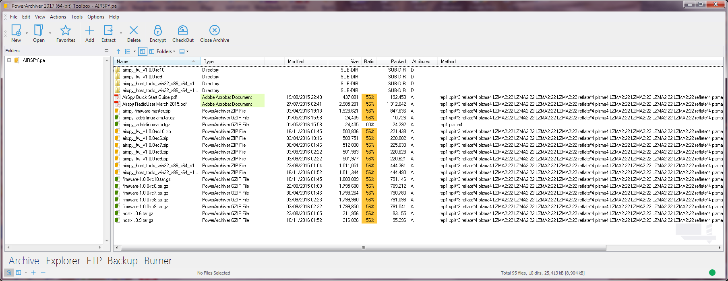The image size is (728, 281).
Task: Select the AIRSPY.pa tree label
Action: click(34, 60)
